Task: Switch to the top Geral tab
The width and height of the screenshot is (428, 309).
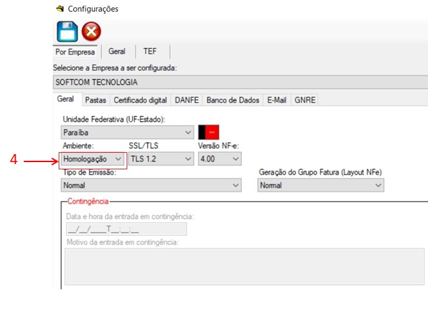Action: pos(117,51)
